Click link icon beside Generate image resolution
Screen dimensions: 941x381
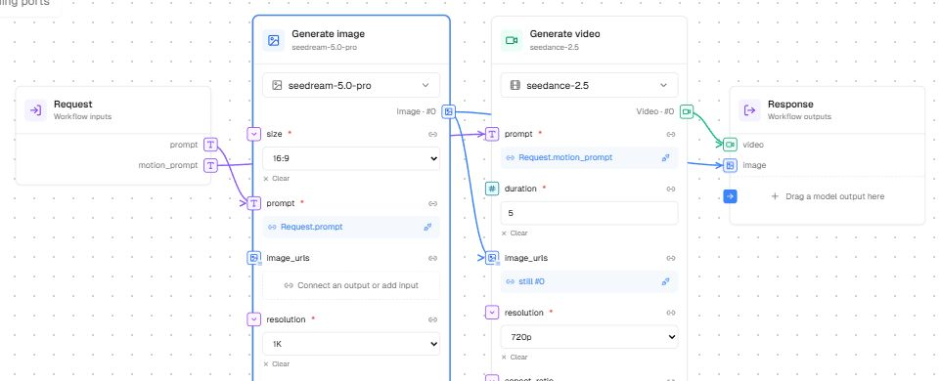point(432,319)
